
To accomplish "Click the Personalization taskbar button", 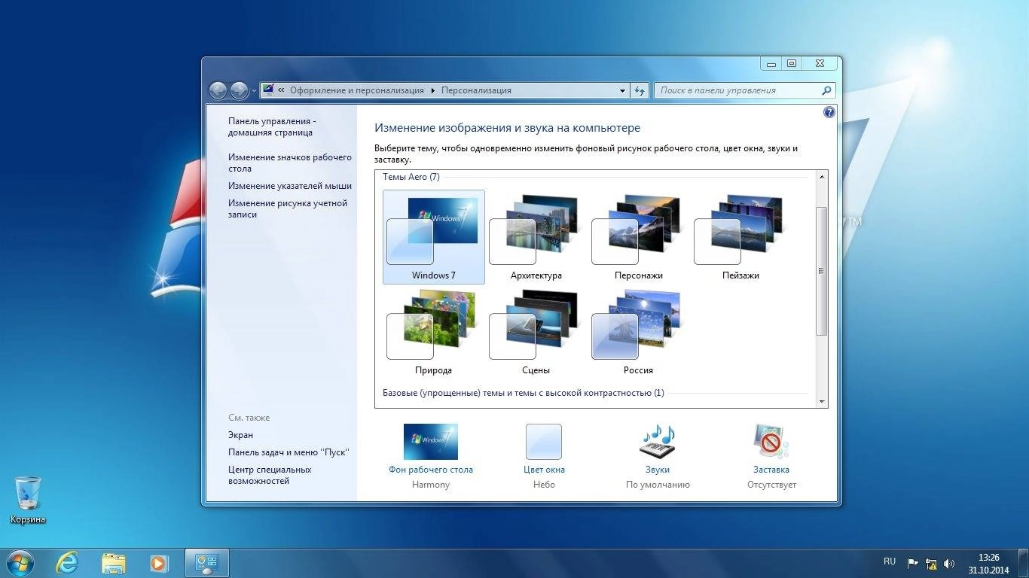I will pos(206,562).
